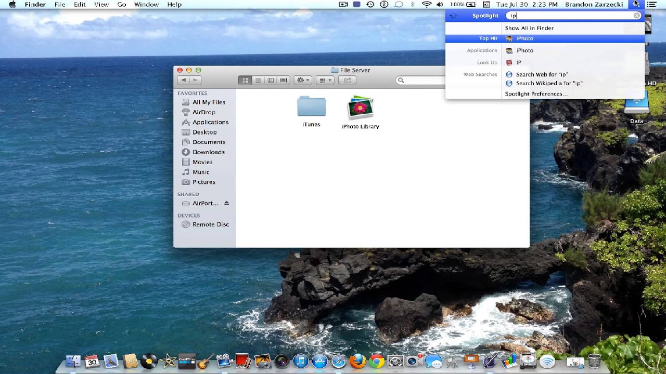Switch Finder to Cover Flow view
The height and width of the screenshot is (374, 666).
[x=283, y=80]
